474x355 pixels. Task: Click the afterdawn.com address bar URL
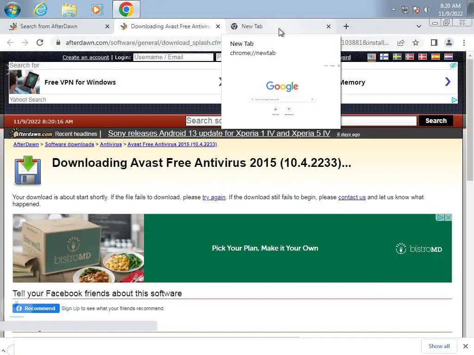[x=143, y=43]
